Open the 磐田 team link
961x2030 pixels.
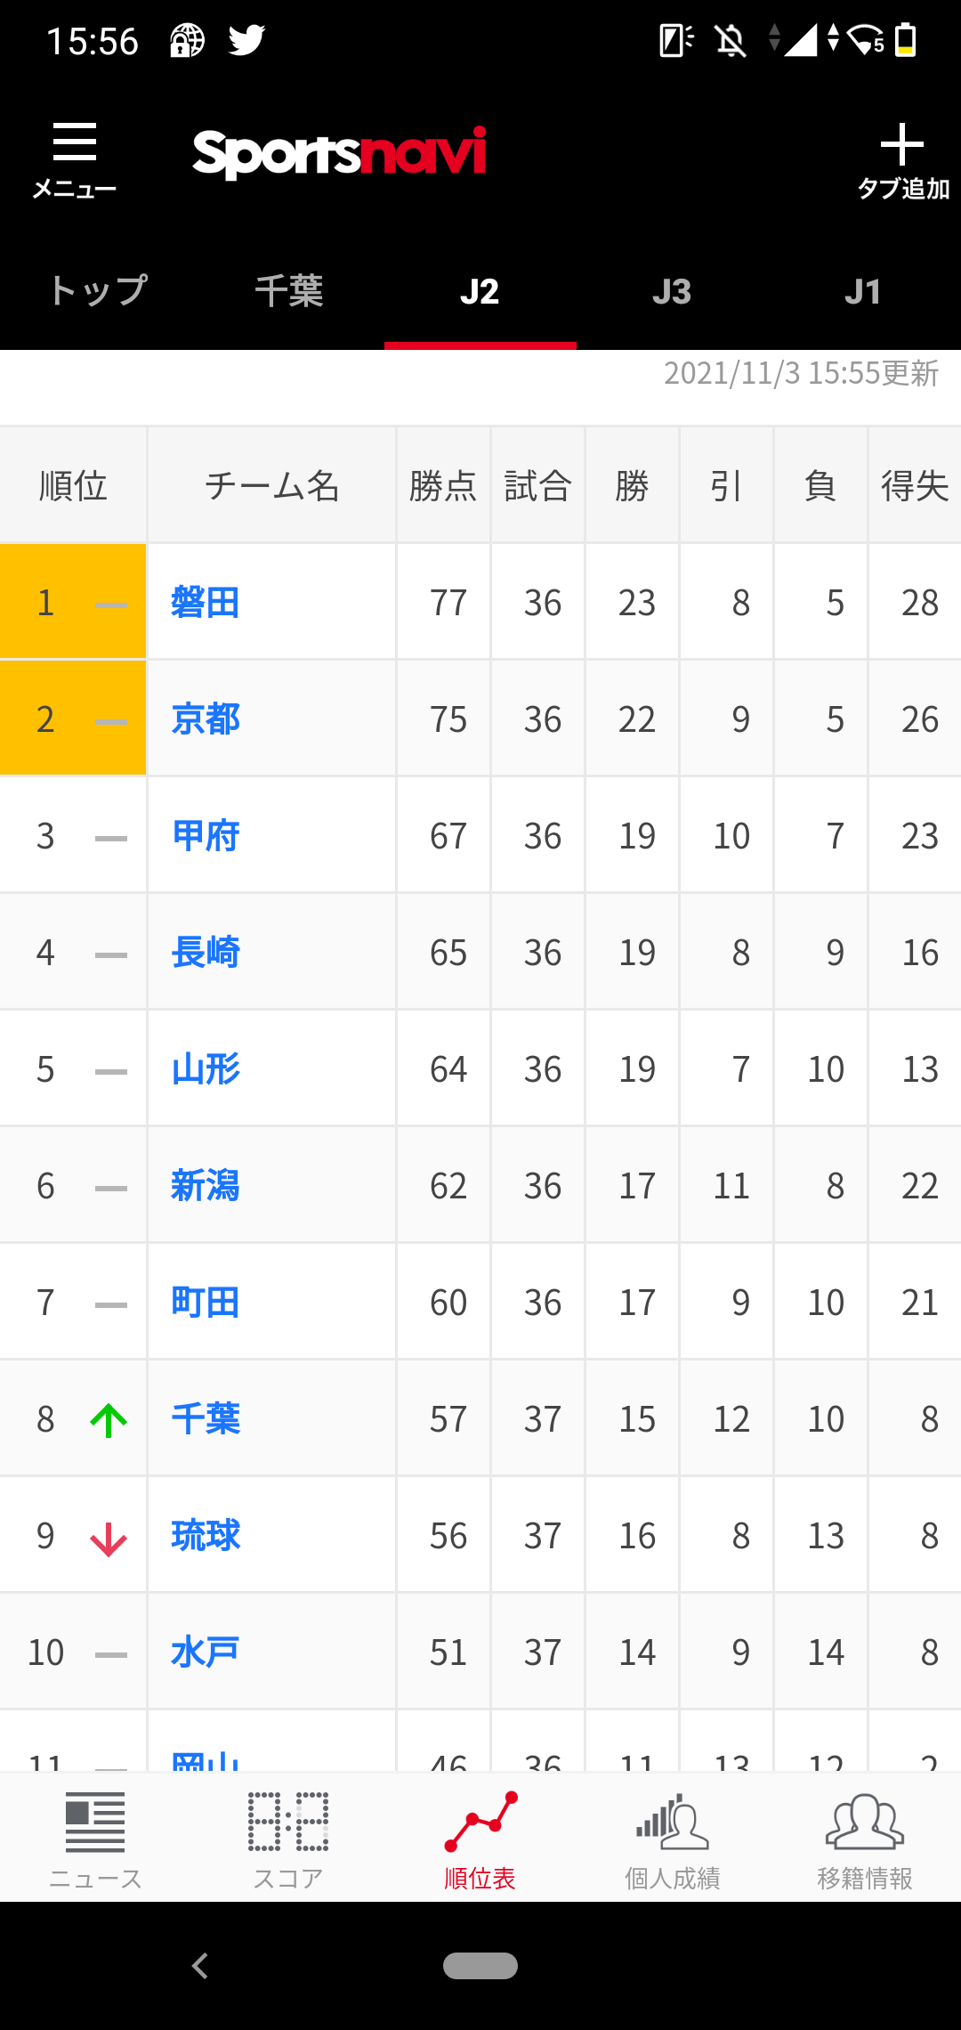click(206, 603)
